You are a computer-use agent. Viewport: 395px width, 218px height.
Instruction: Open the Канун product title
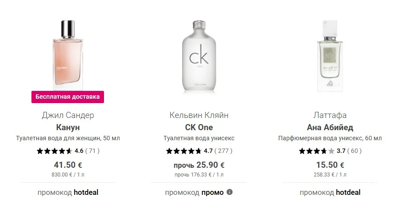(68, 128)
